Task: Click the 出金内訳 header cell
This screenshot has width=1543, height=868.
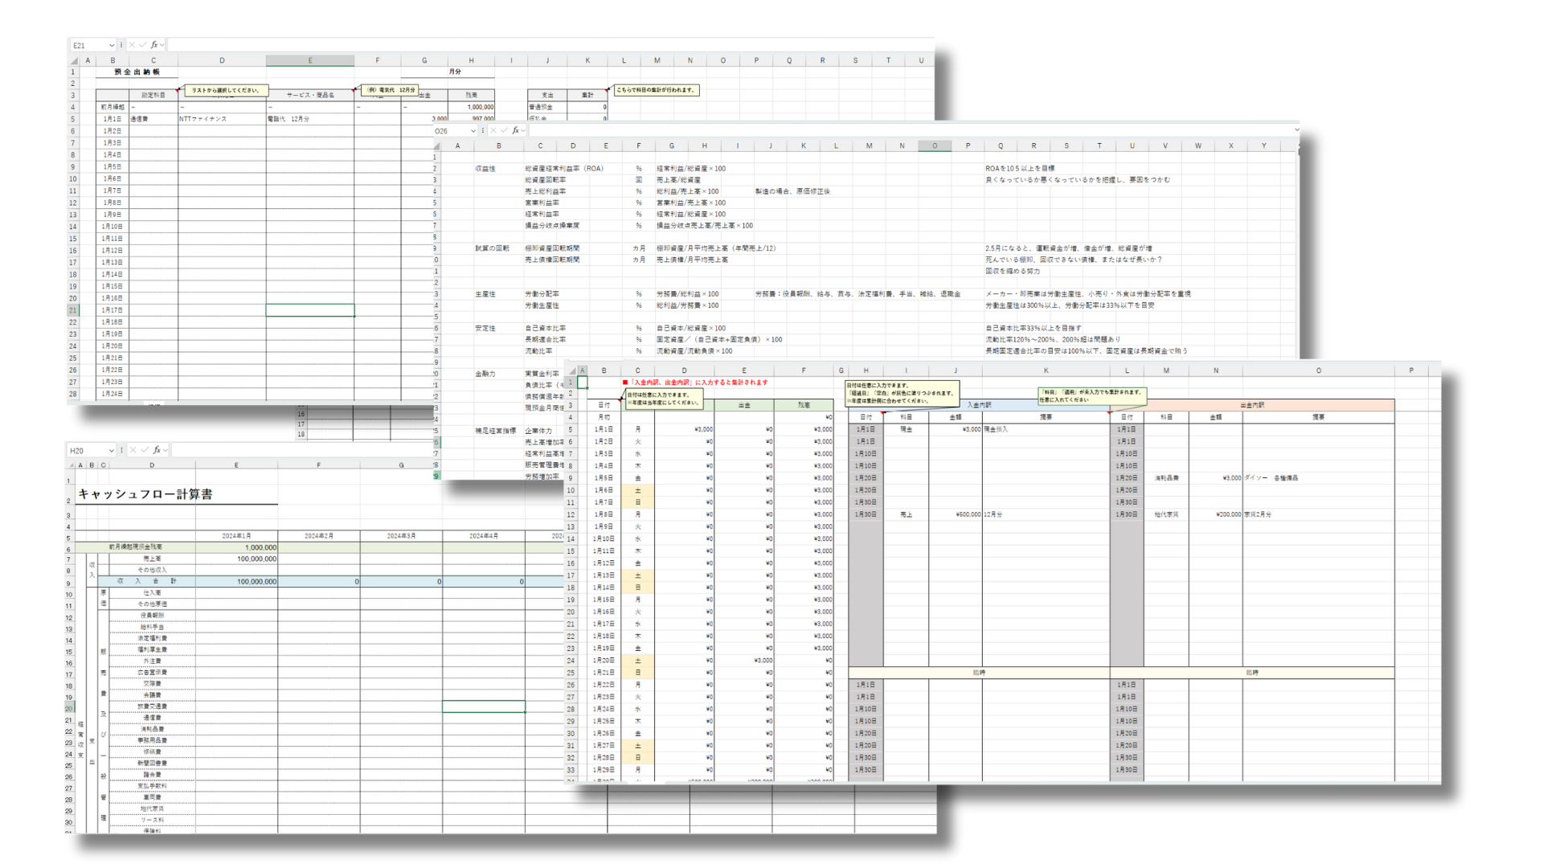Action: [1251, 405]
